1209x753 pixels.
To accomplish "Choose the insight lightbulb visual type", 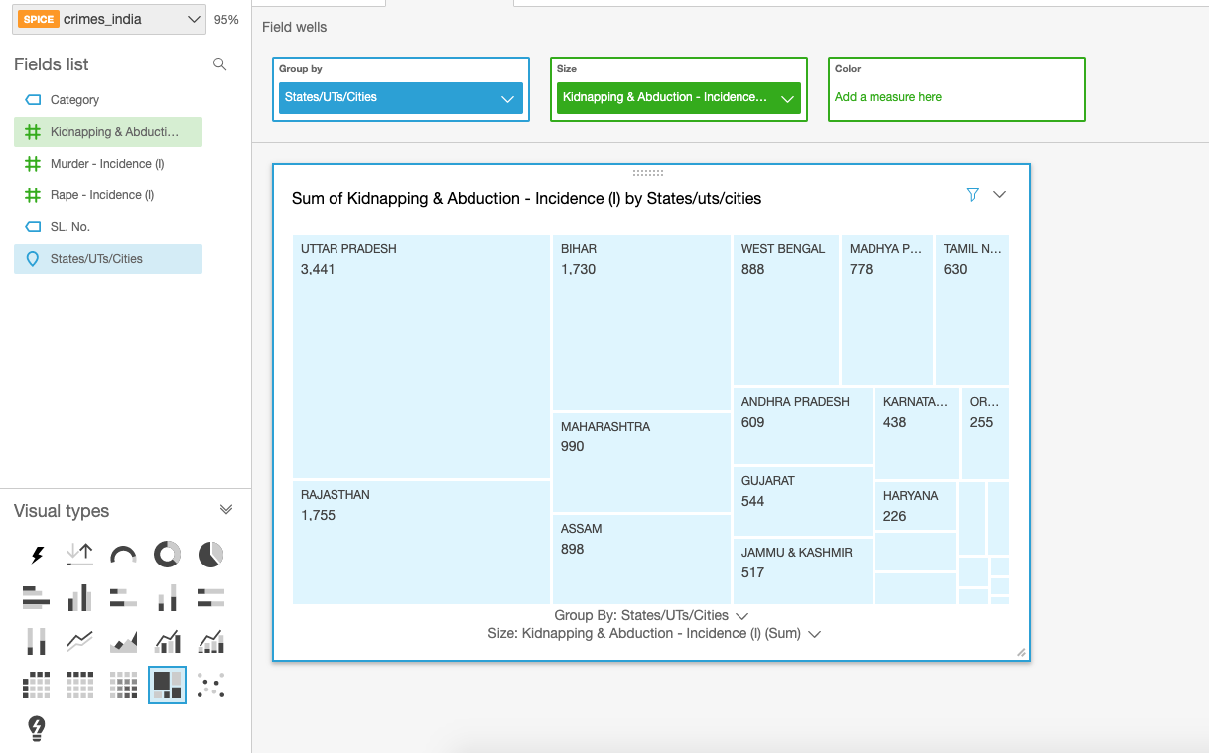I will (x=37, y=729).
